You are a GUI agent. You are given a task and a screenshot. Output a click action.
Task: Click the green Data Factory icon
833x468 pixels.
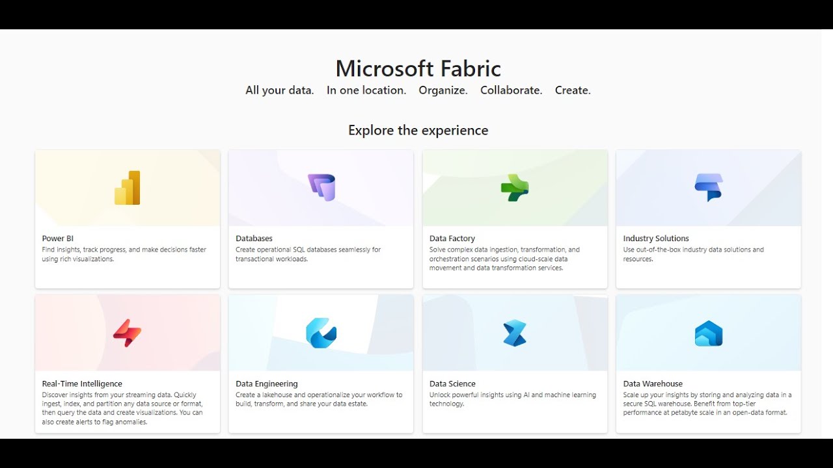click(515, 188)
